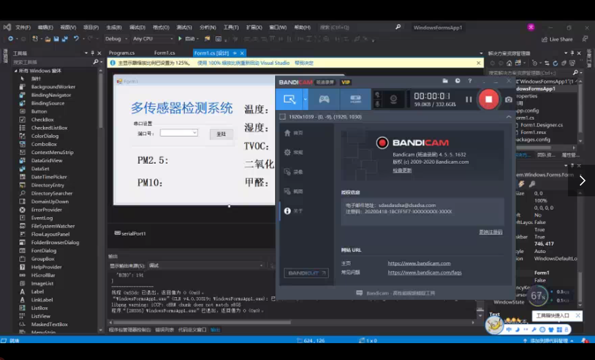This screenshot has width=595, height=360.
Task: Click restart at 100% scaling link
Action: click(243, 63)
